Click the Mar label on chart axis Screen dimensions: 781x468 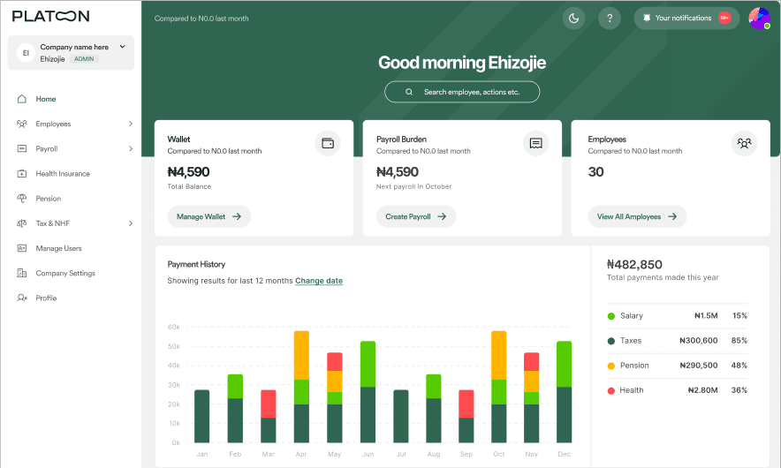268,454
